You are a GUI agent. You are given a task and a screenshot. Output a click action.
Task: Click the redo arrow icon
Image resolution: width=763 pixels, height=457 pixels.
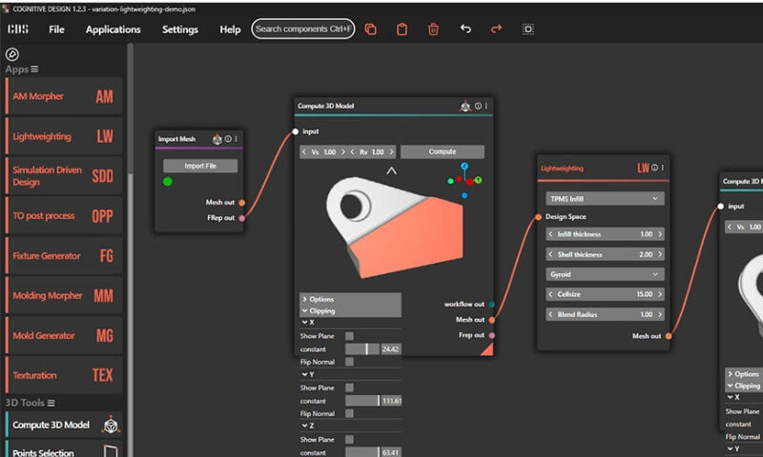point(496,30)
